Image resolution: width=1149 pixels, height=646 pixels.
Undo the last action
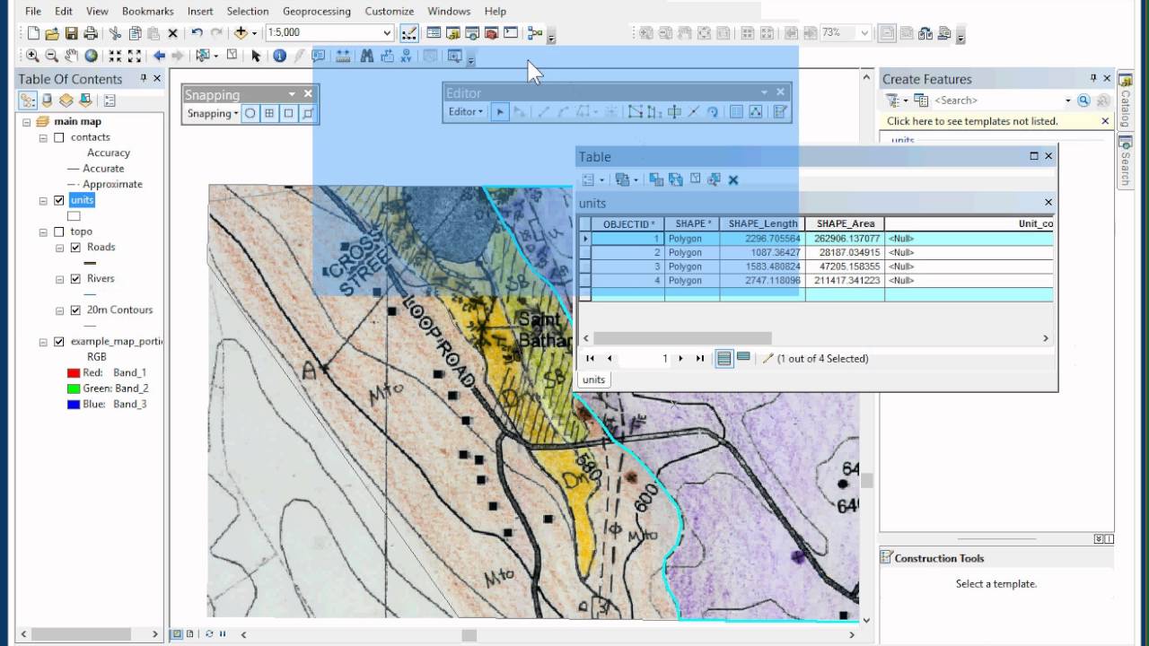coord(197,33)
